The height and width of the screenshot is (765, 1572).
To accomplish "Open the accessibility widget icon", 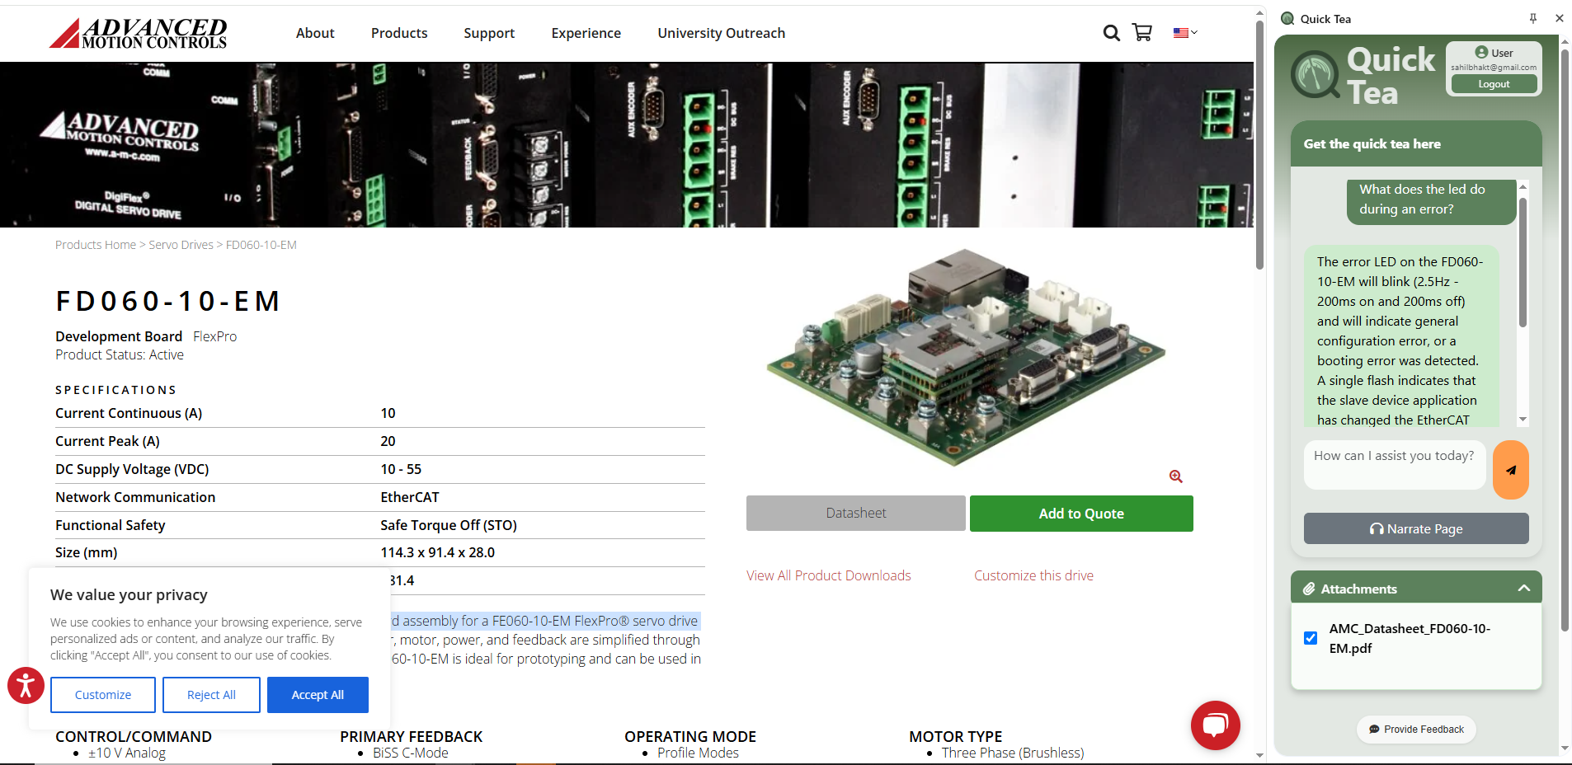I will tap(26, 685).
